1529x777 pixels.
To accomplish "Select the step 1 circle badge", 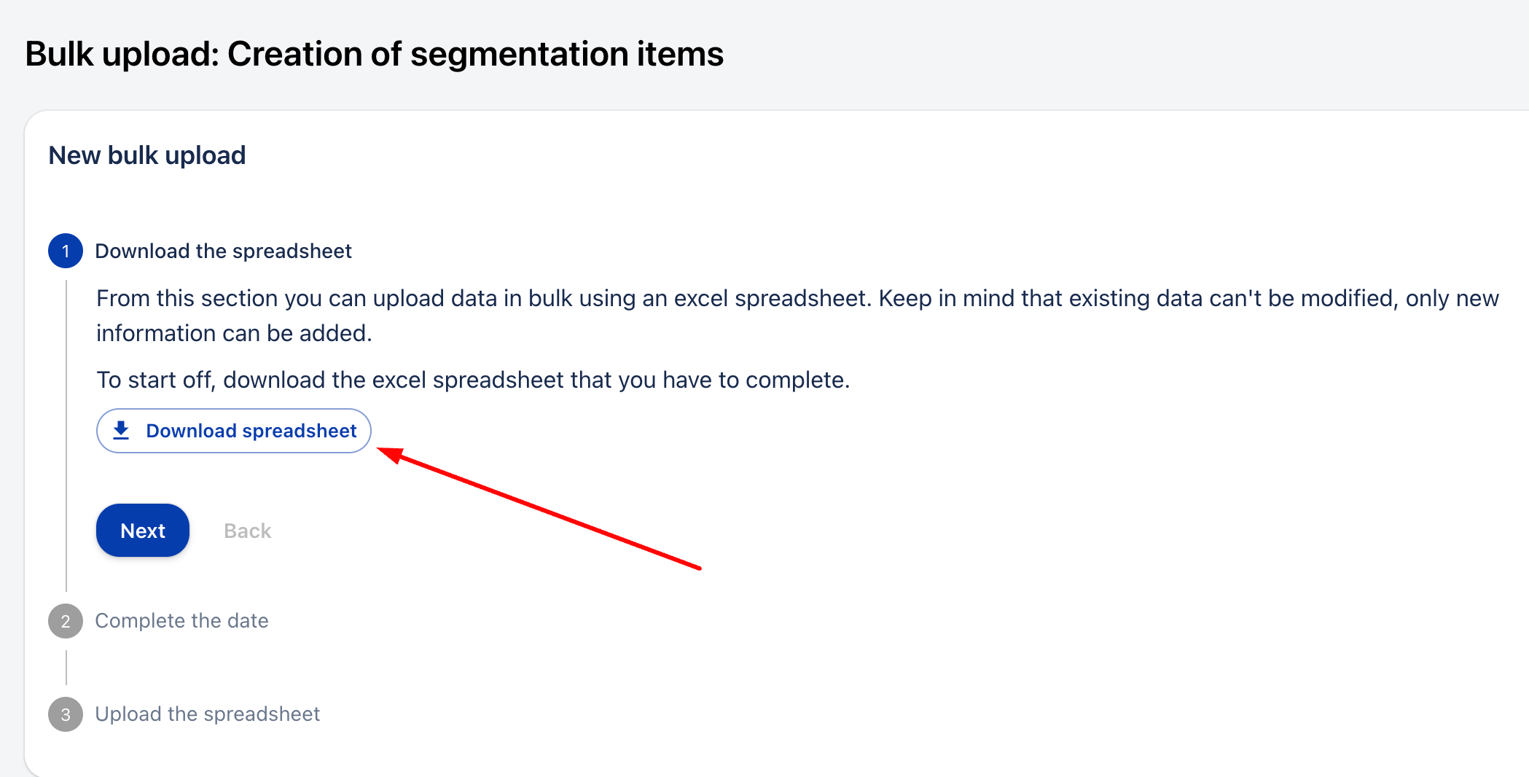I will click(66, 251).
